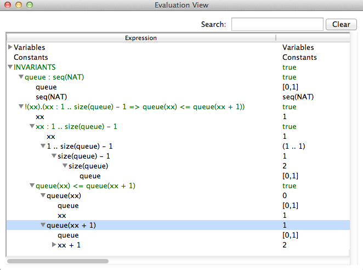Viewport: 363px width, 270px height.
Task: Collapse the queue : seq(NAT) node
Action: pyautogui.click(x=21, y=77)
